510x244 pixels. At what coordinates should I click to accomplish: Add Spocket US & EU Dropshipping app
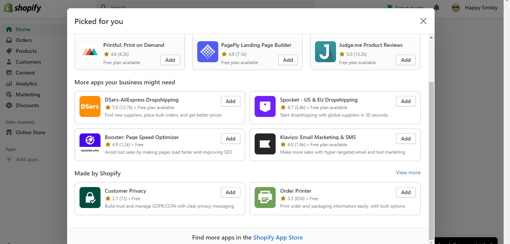pyautogui.click(x=406, y=101)
